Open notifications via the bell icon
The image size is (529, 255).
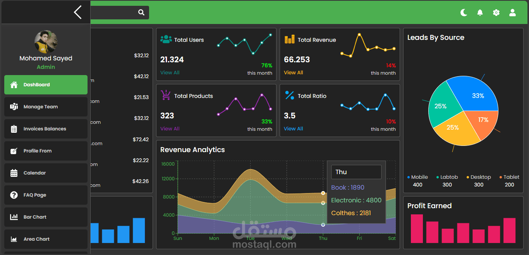480,13
